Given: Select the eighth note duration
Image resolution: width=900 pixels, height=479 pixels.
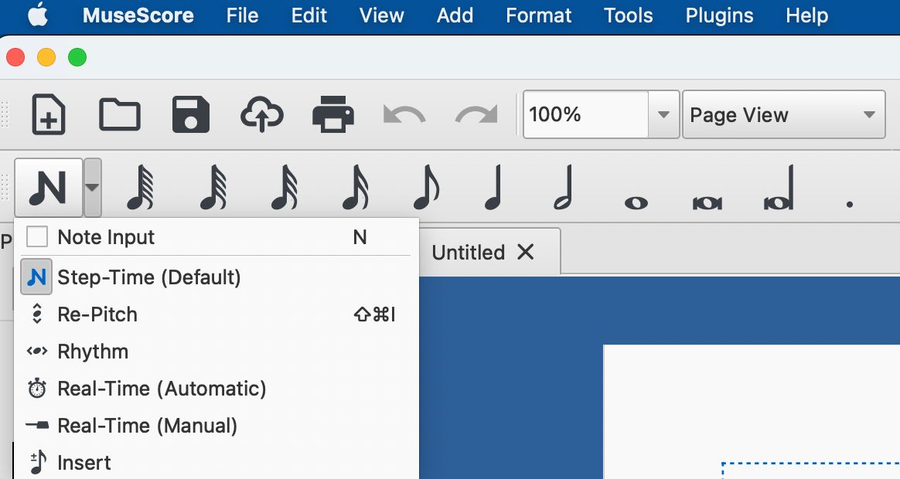Looking at the screenshot, I should pyautogui.click(x=426, y=187).
